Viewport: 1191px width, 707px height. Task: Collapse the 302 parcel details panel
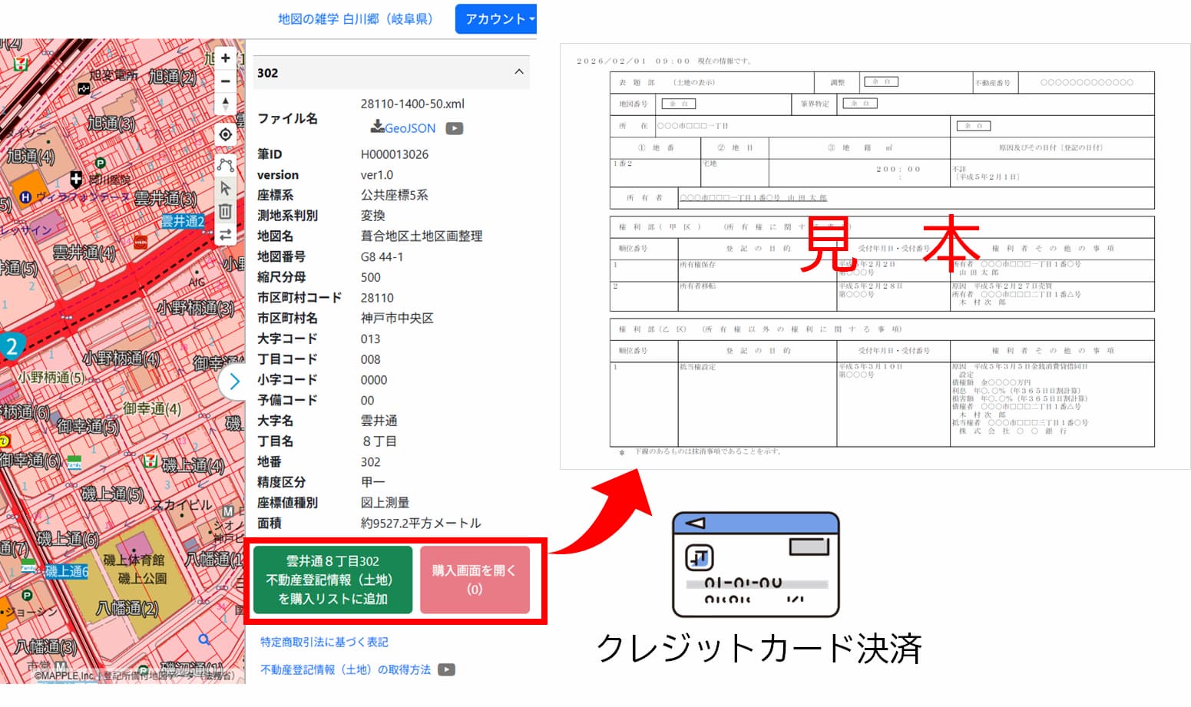(x=519, y=71)
